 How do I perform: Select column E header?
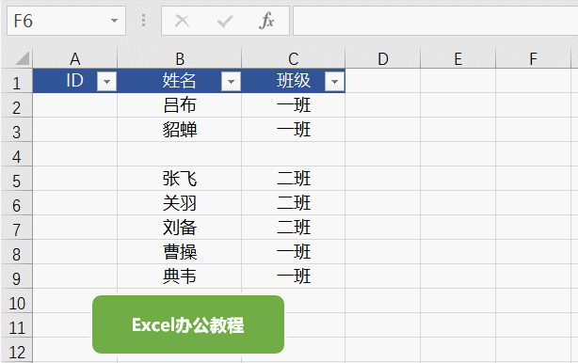tap(458, 58)
